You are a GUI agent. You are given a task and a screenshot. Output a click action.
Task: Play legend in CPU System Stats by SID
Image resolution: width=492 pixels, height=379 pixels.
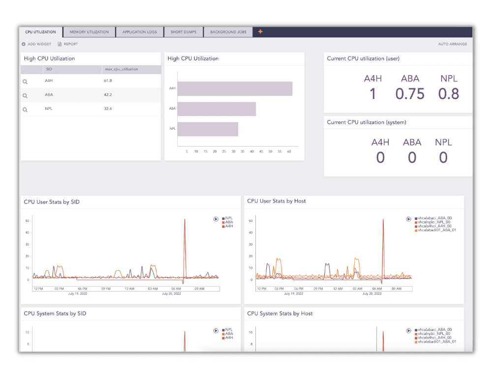click(x=216, y=331)
